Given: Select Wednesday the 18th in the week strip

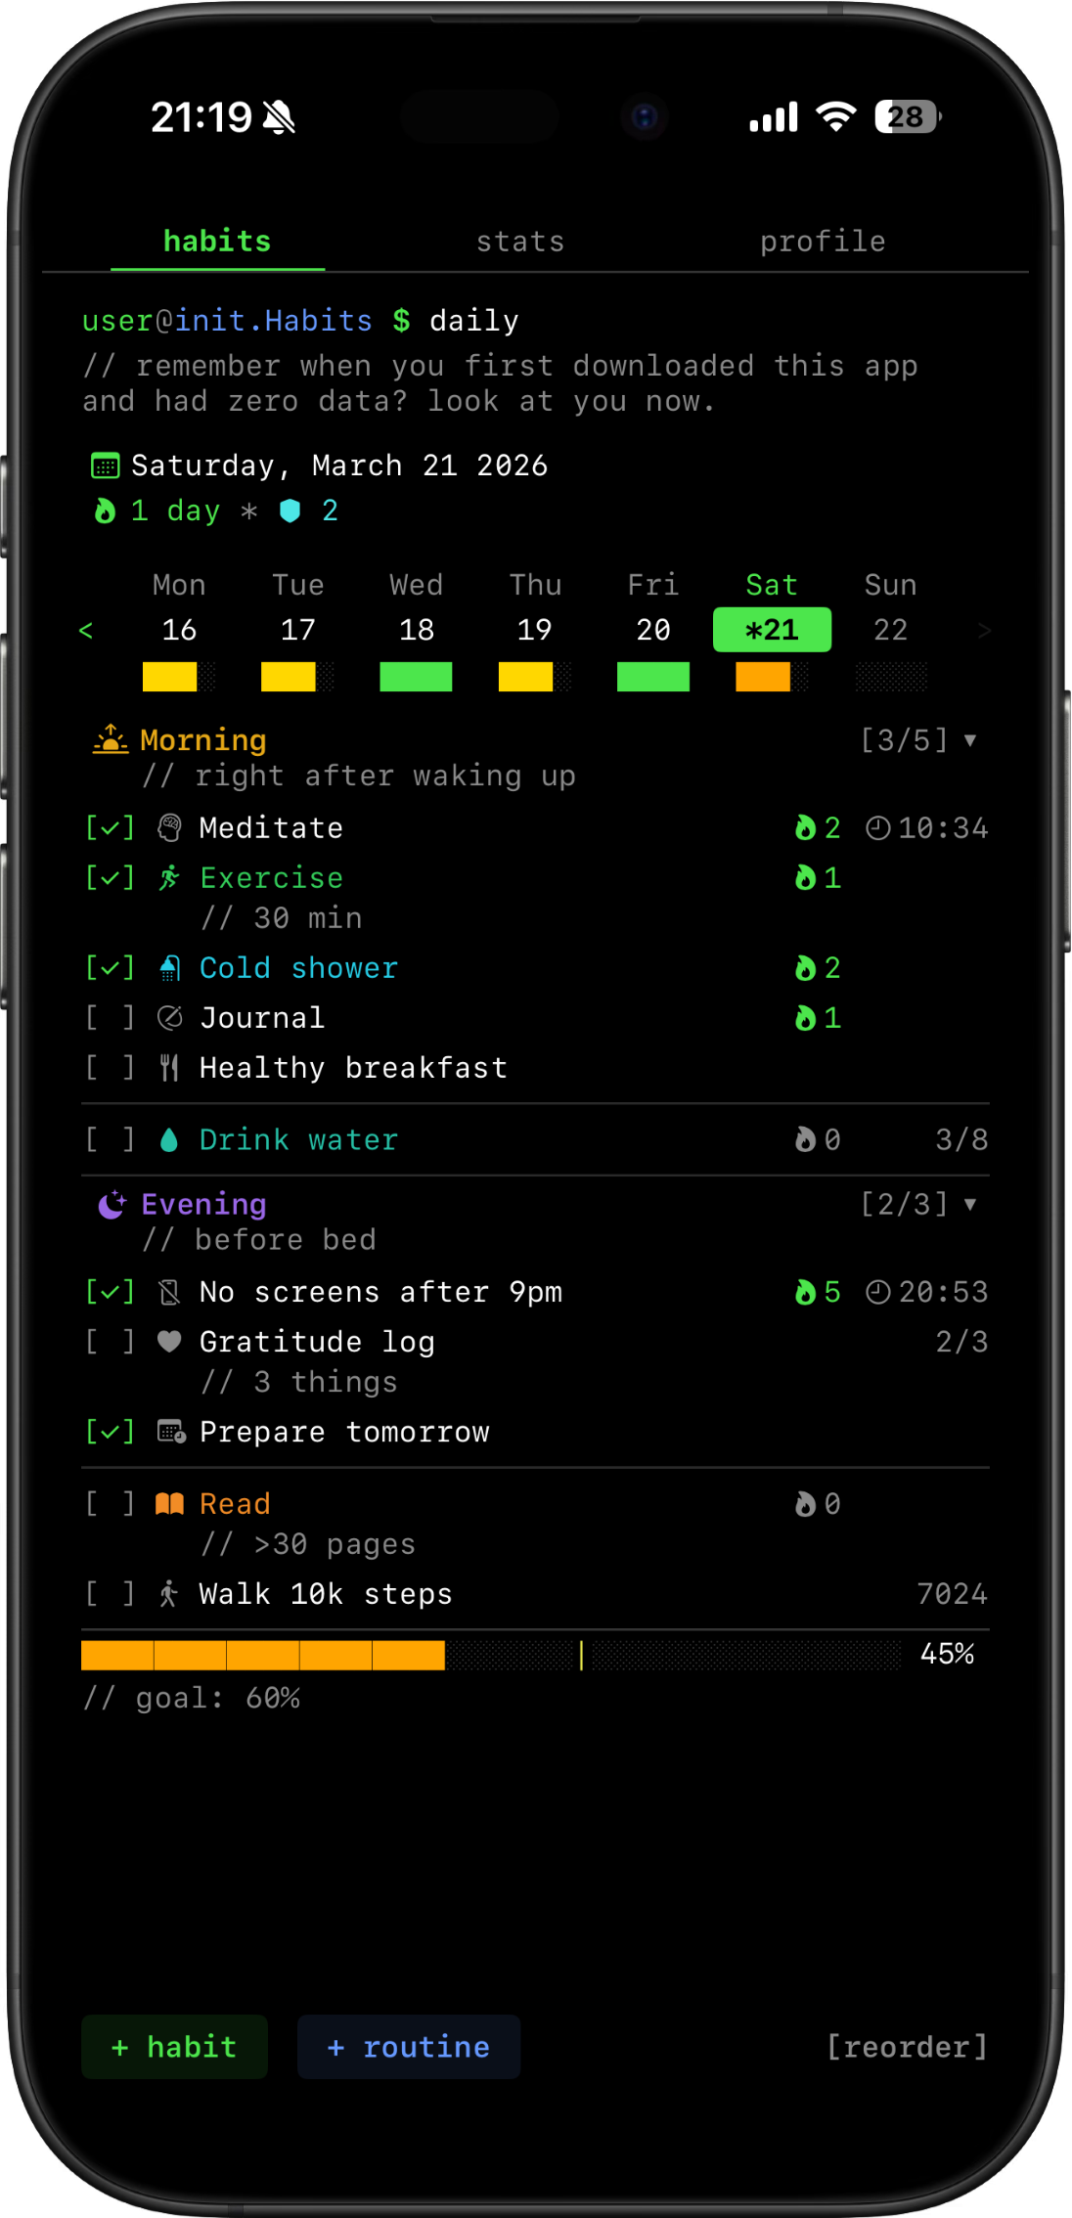Looking at the screenshot, I should 415,630.
